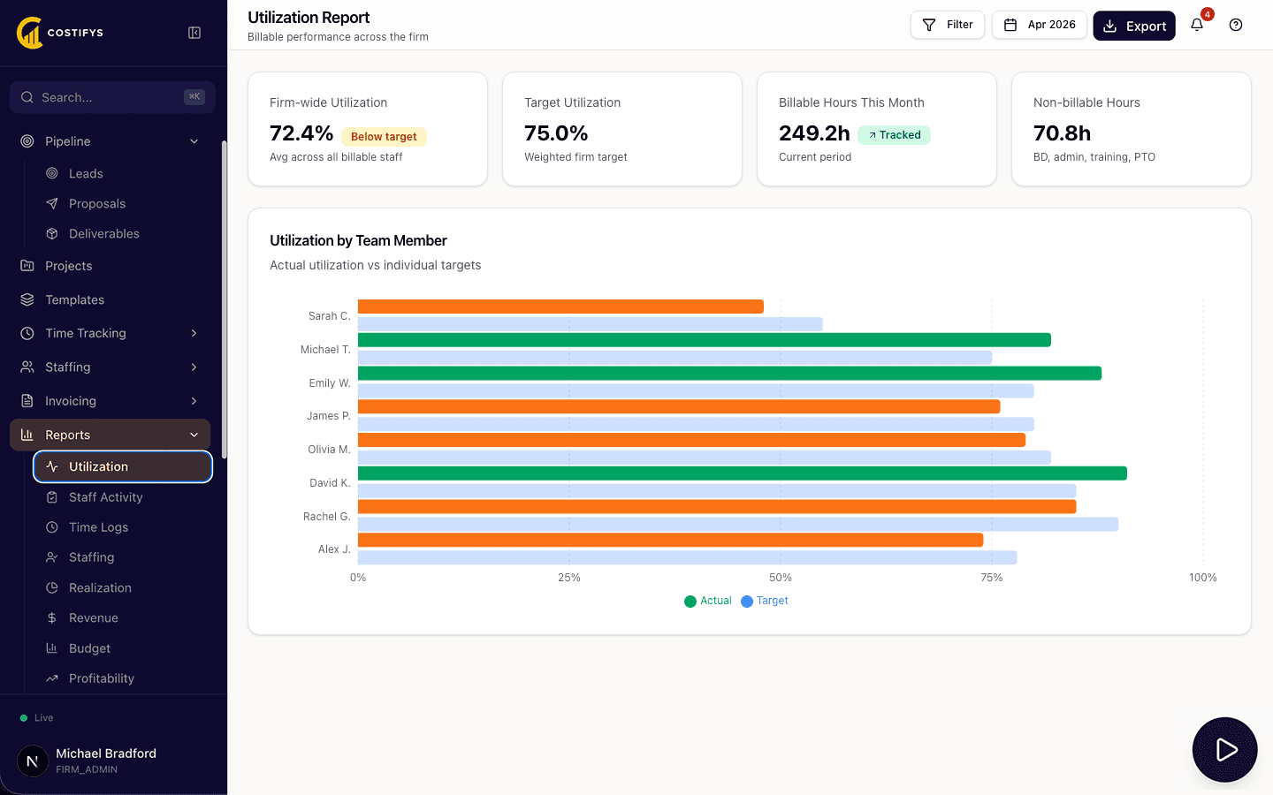1273x795 pixels.
Task: Open the Apr 2026 date picker
Action: 1040,25
